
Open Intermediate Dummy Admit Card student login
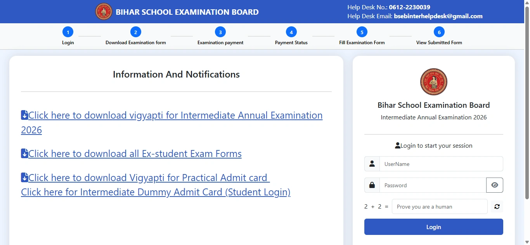(x=155, y=192)
